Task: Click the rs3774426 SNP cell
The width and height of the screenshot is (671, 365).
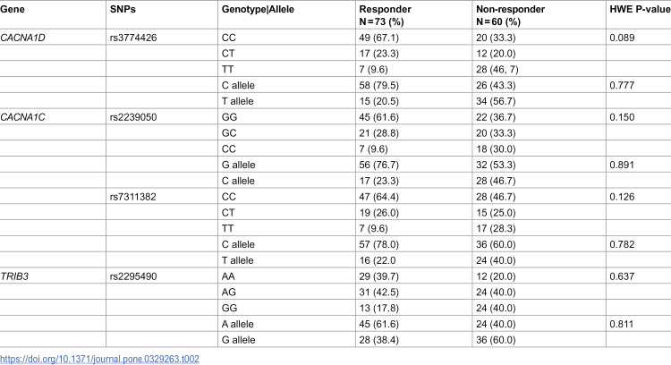Action: 133,38
